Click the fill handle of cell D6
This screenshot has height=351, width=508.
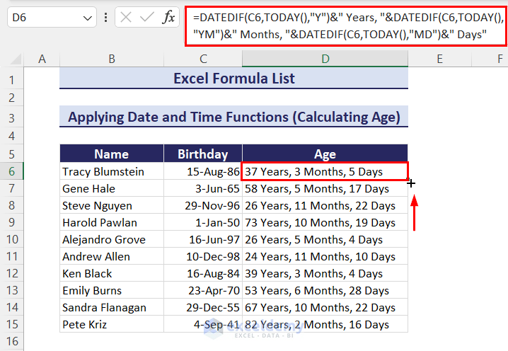(408, 179)
